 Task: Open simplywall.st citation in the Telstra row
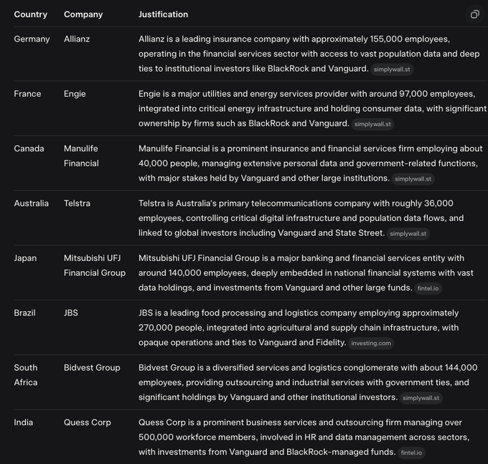pos(408,234)
